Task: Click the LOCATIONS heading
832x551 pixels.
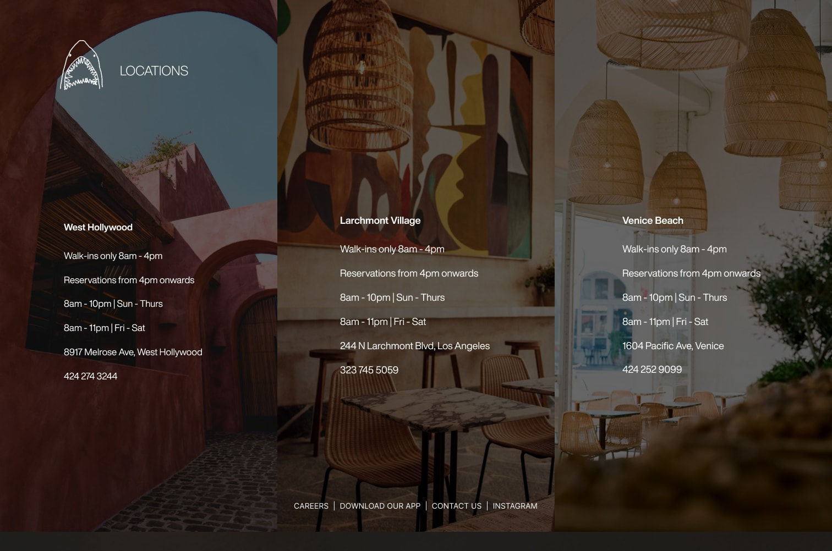Action: 154,71
